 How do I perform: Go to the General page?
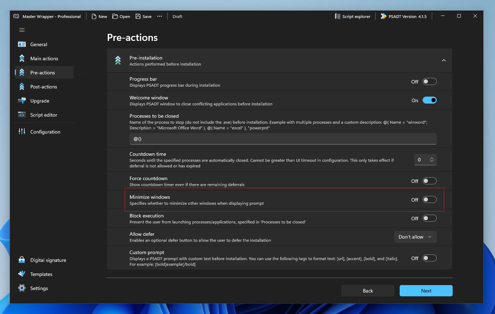click(x=44, y=44)
